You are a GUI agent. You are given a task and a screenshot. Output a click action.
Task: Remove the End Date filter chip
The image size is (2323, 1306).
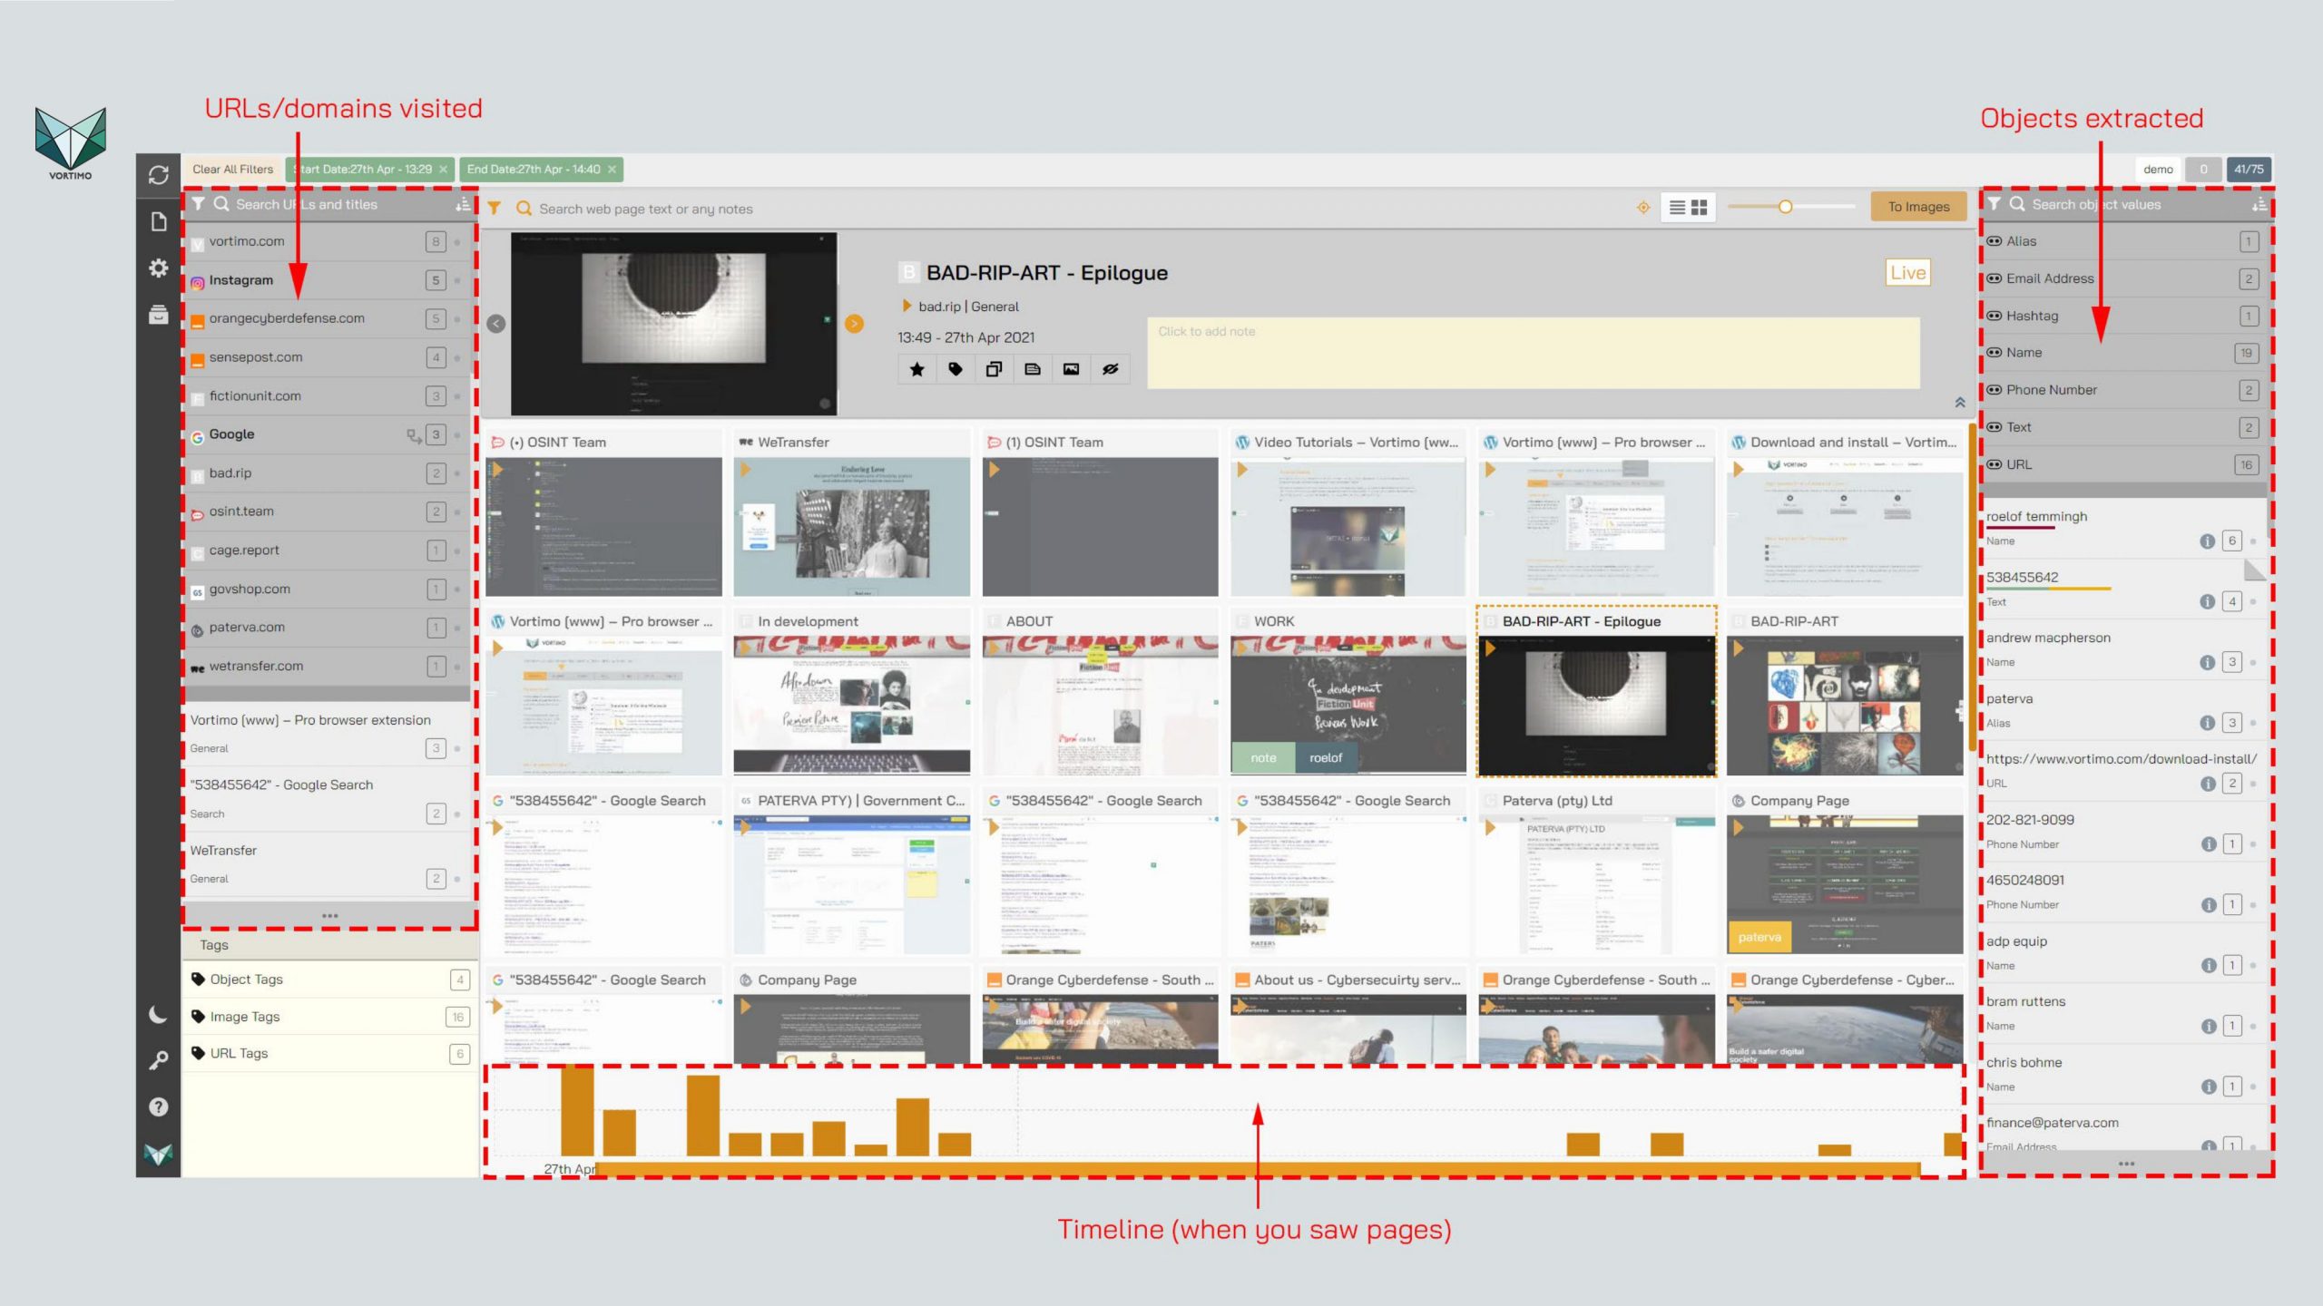point(613,170)
